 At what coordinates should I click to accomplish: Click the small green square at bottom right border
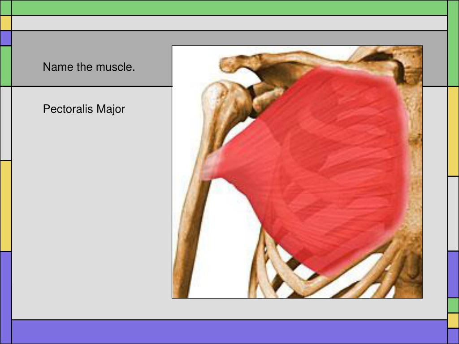coord(453,305)
